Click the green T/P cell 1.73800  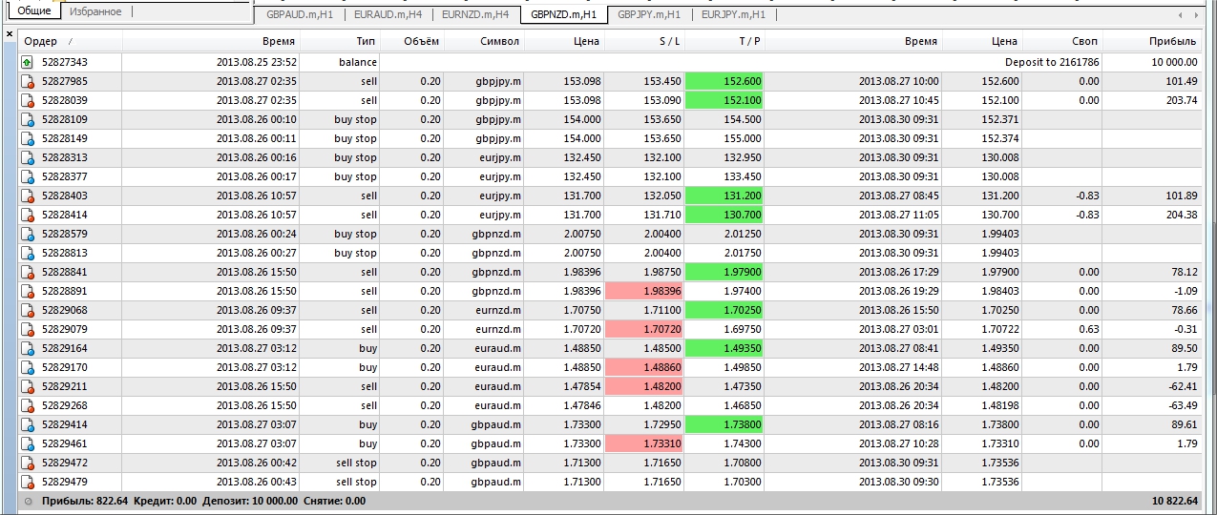(724, 424)
